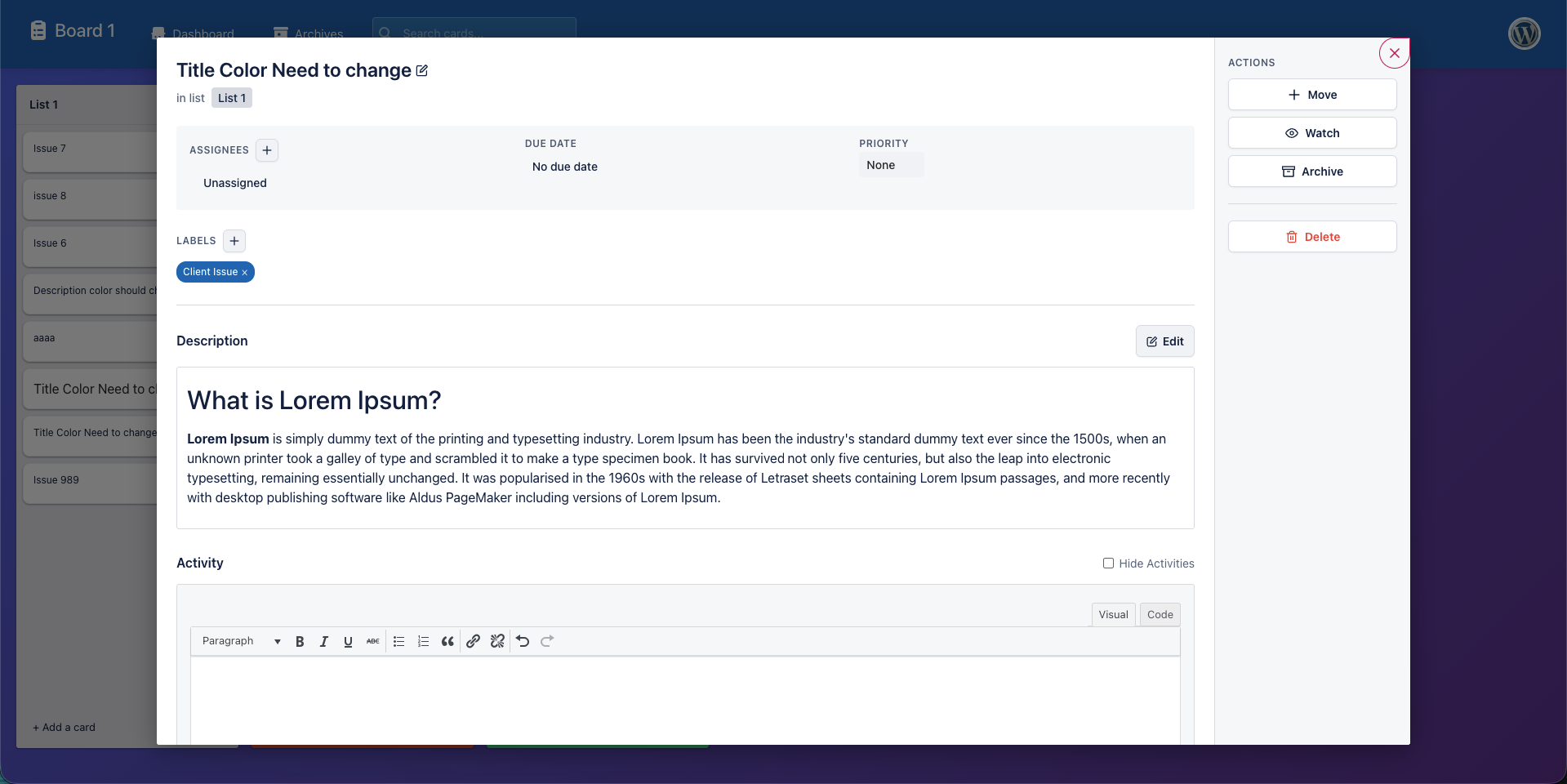Apply strikethrough in activity editor
1567x784 pixels.
(372, 642)
